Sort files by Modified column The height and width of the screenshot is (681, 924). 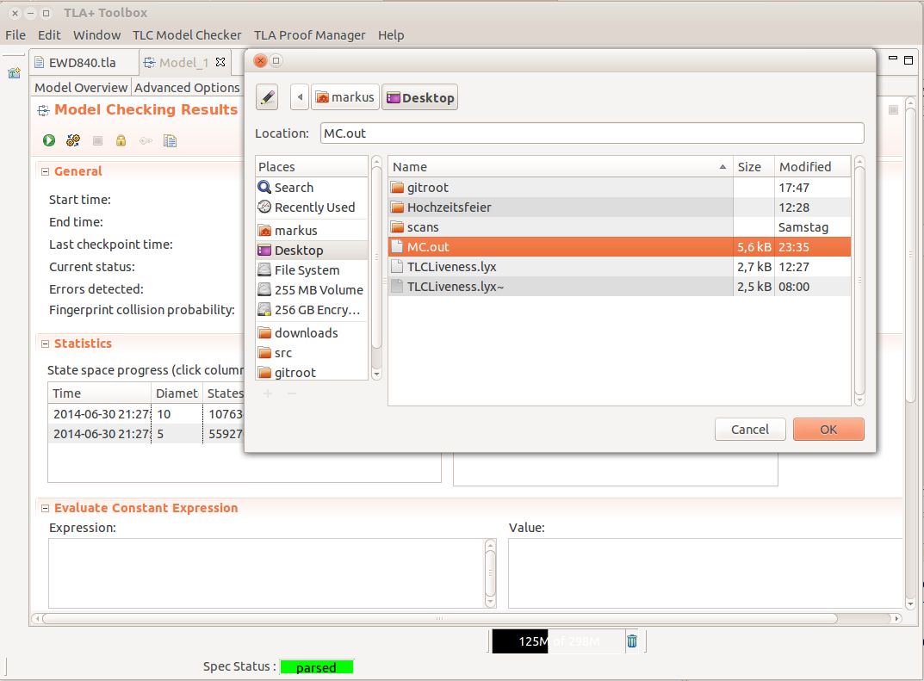(804, 167)
